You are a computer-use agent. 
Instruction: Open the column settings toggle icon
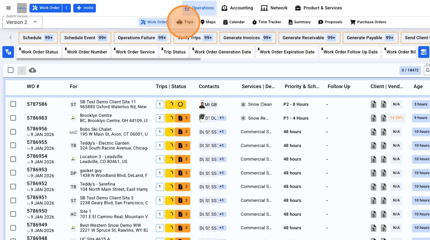[x=423, y=52]
